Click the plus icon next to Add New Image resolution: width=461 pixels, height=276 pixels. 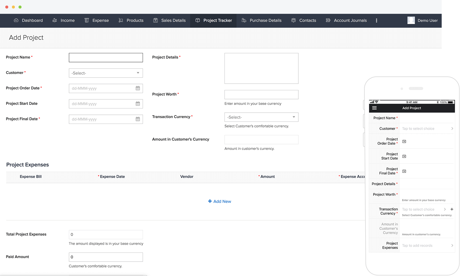(x=210, y=201)
